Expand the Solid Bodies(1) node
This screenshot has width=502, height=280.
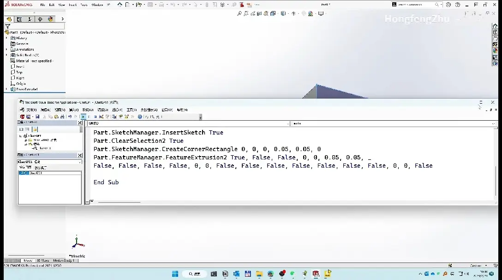pos(6,55)
